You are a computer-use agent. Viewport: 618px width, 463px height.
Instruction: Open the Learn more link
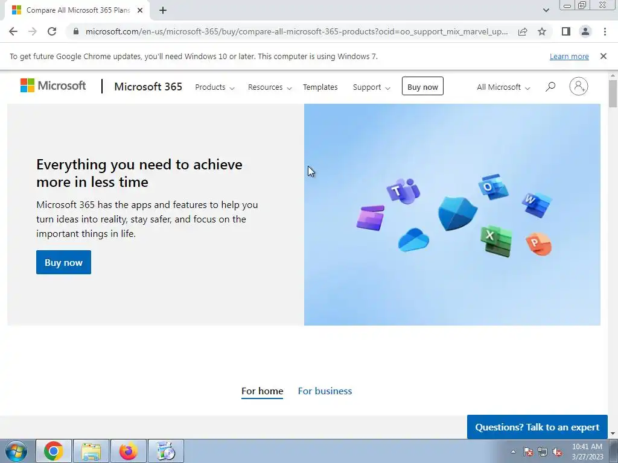tap(569, 56)
